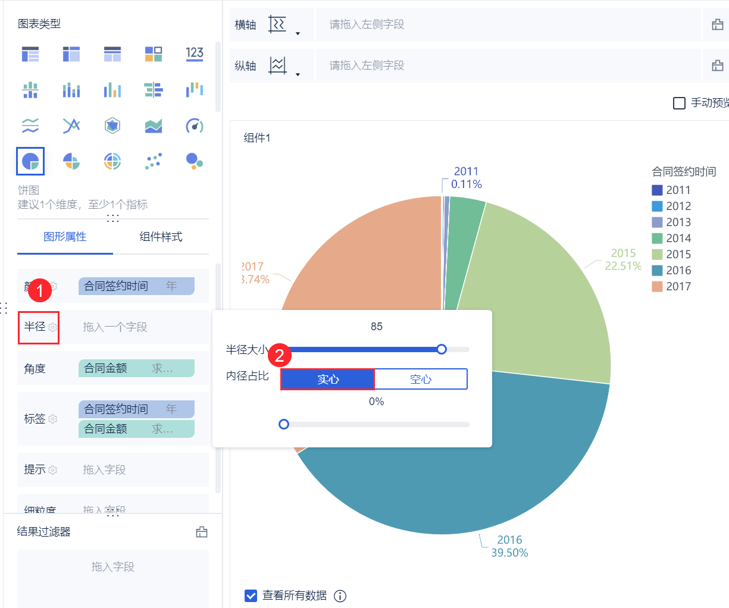Select the cross table chart type
This screenshot has width=729, height=608.
point(71,54)
